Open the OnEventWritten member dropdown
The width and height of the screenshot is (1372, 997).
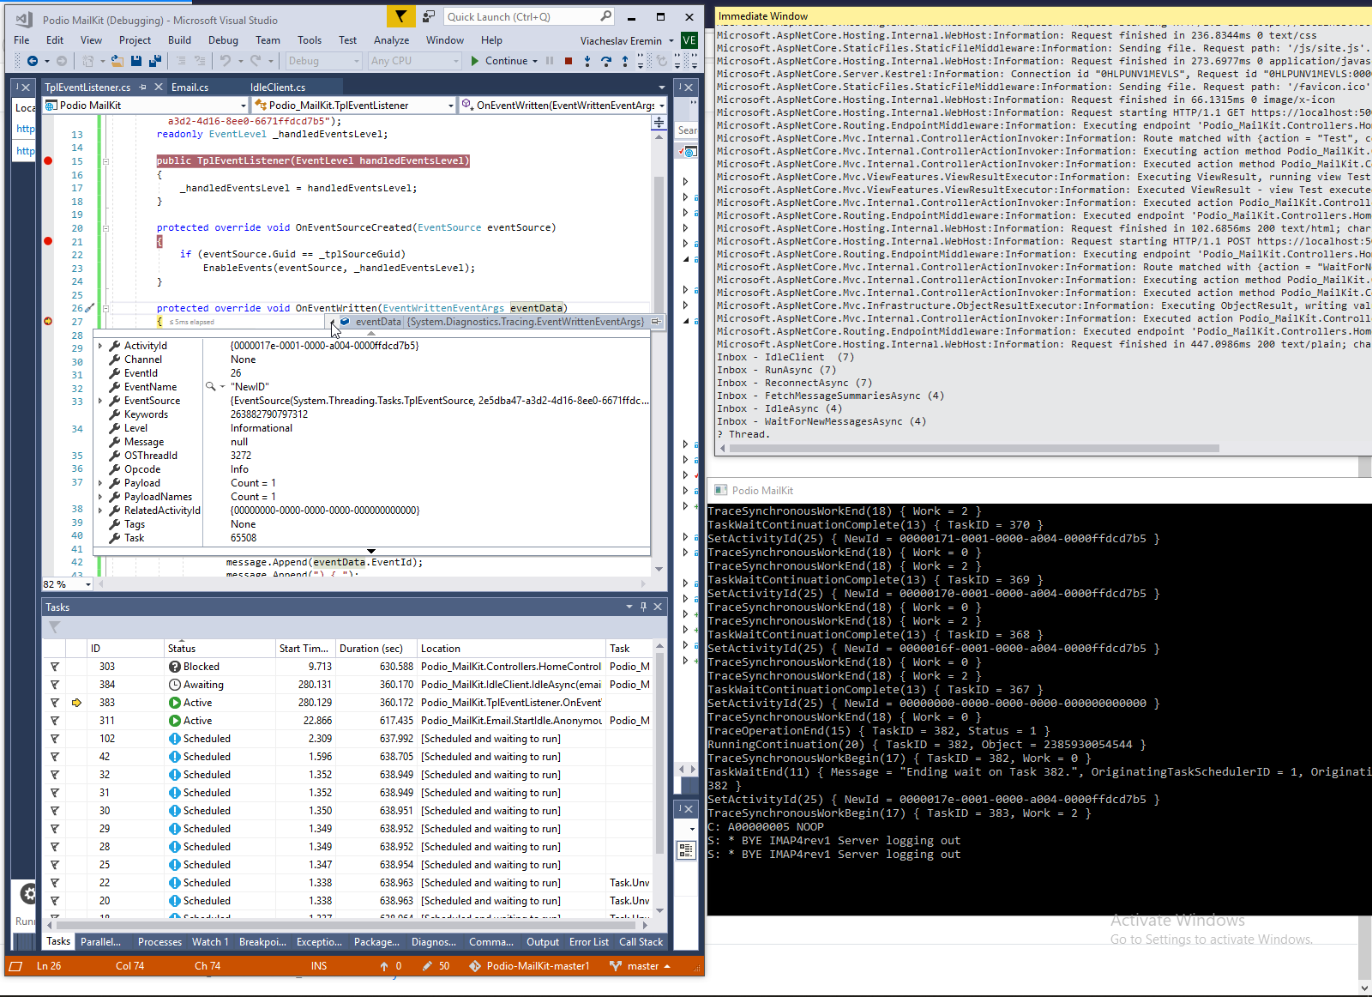coord(563,106)
